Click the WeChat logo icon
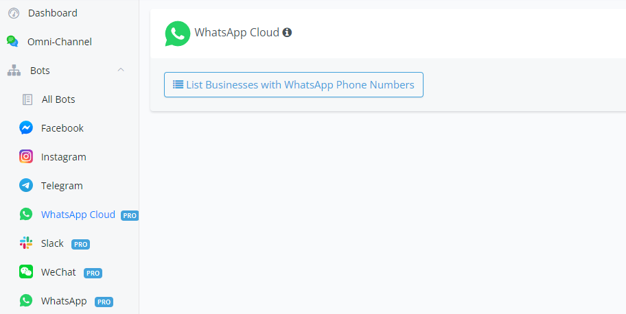626x314 pixels. pyautogui.click(x=26, y=271)
